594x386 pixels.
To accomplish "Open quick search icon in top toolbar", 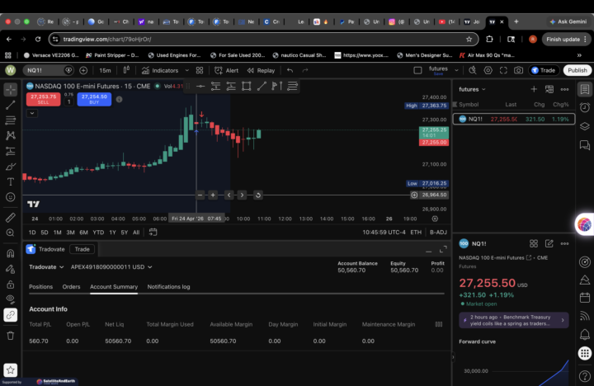I will pyautogui.click(x=473, y=70).
